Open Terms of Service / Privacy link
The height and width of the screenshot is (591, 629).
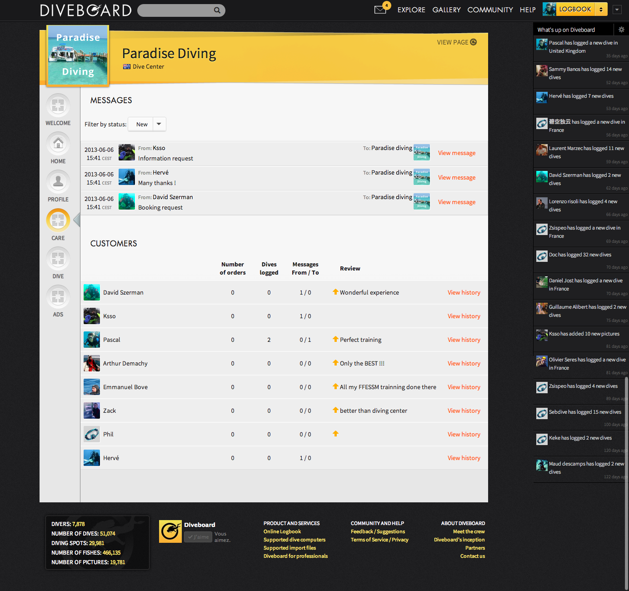coord(379,540)
